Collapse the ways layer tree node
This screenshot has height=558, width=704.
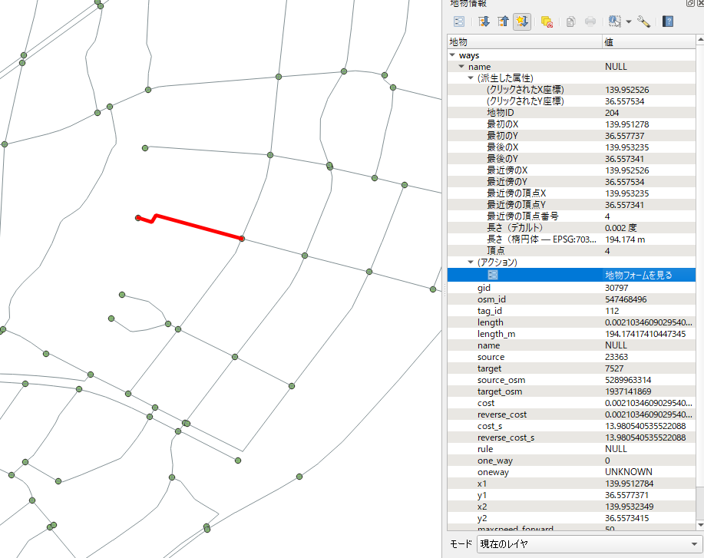[452, 55]
